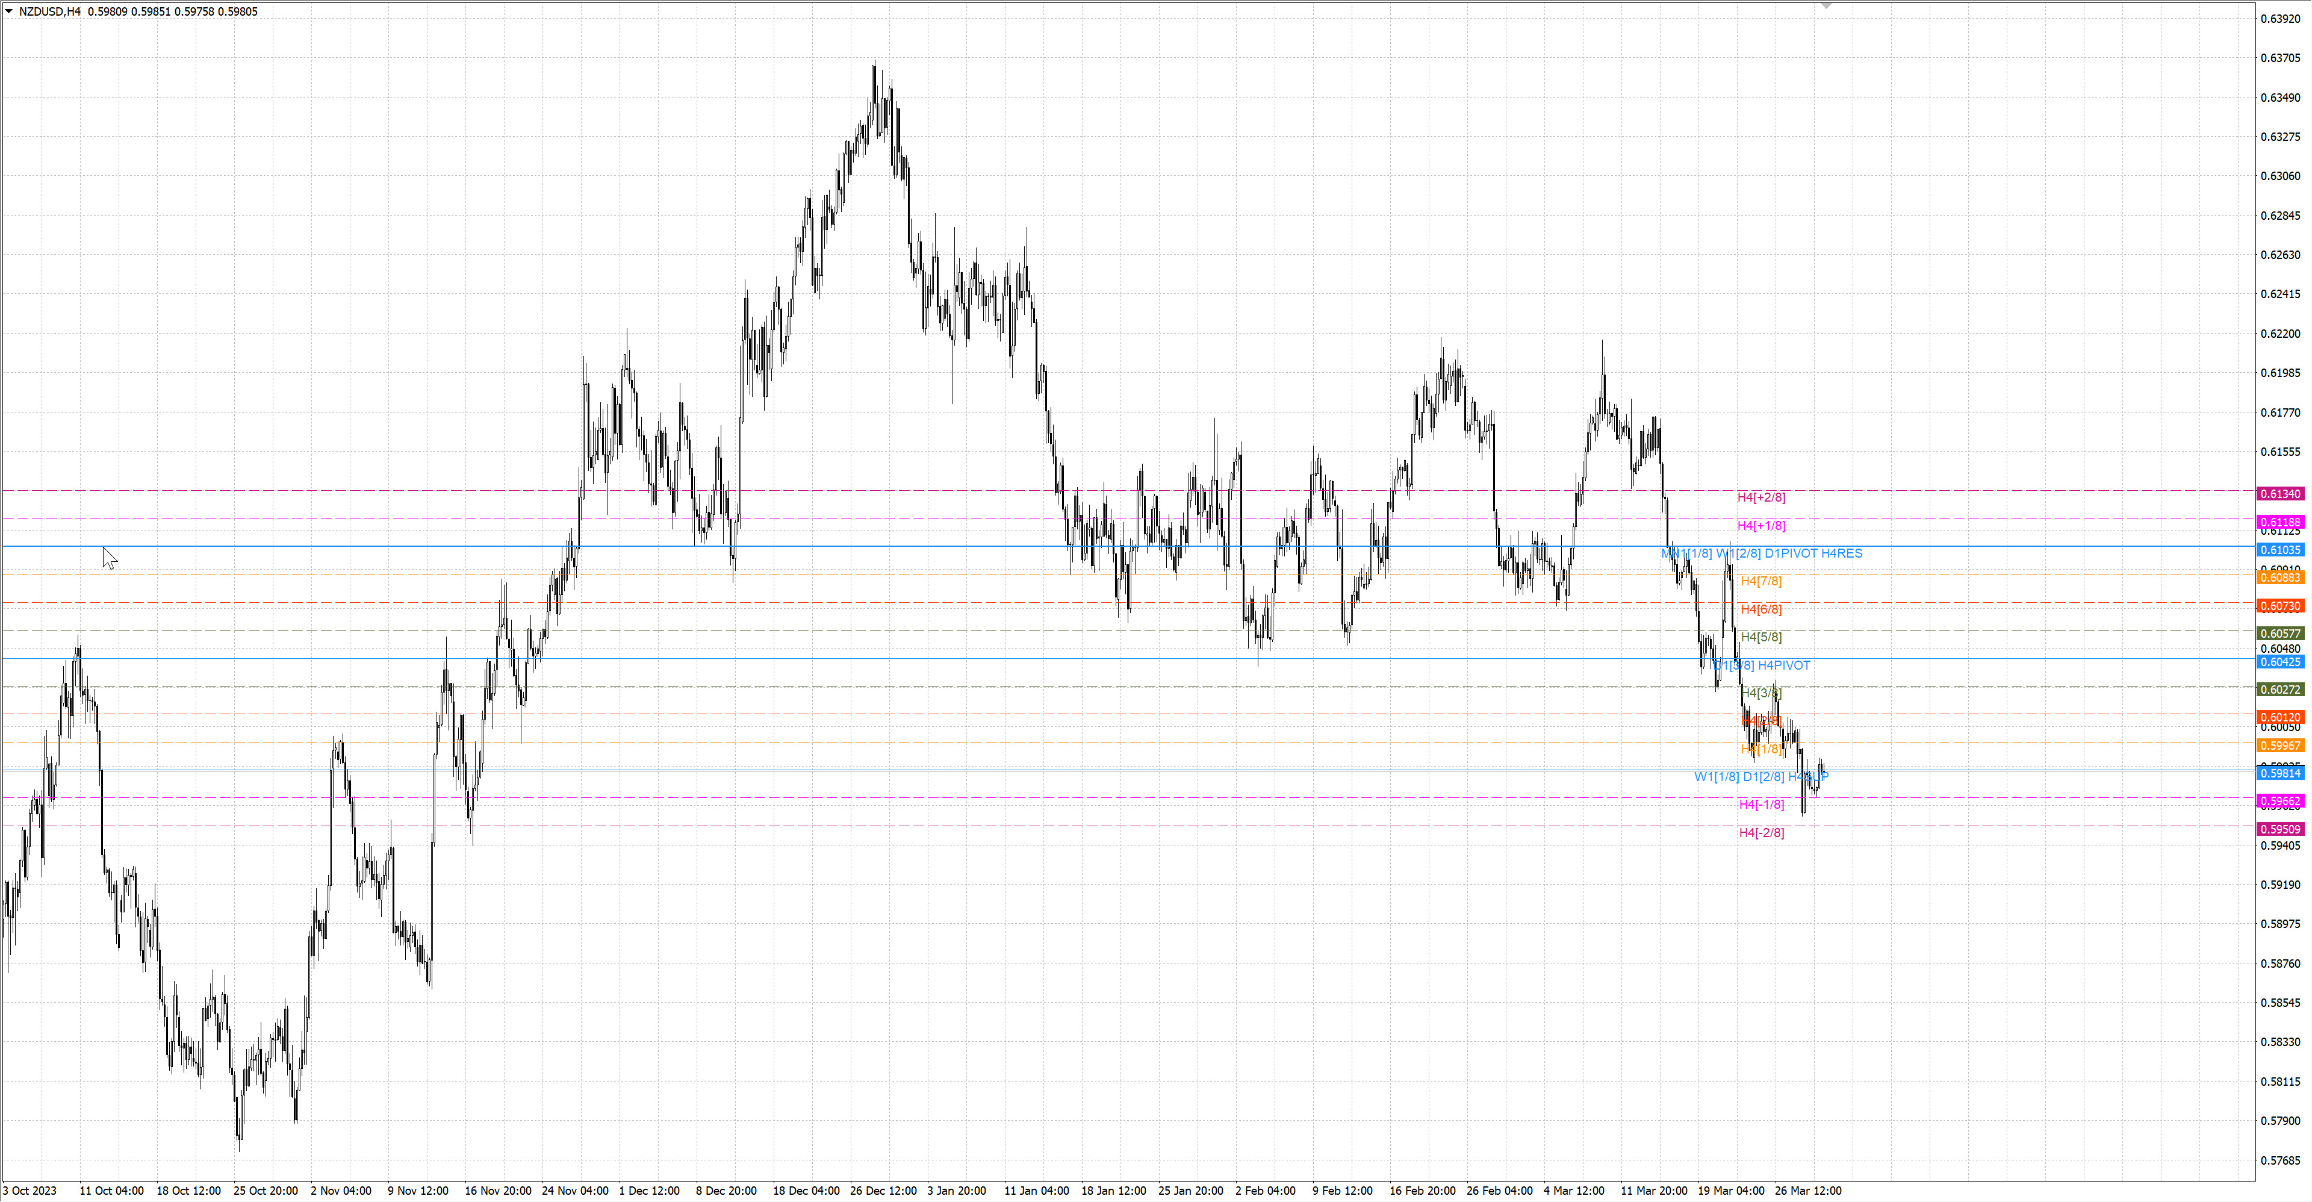
Task: Select the H4[+1/8] level label
Action: coord(1761,526)
